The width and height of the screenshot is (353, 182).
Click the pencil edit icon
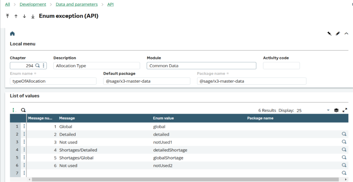(x=338, y=33)
